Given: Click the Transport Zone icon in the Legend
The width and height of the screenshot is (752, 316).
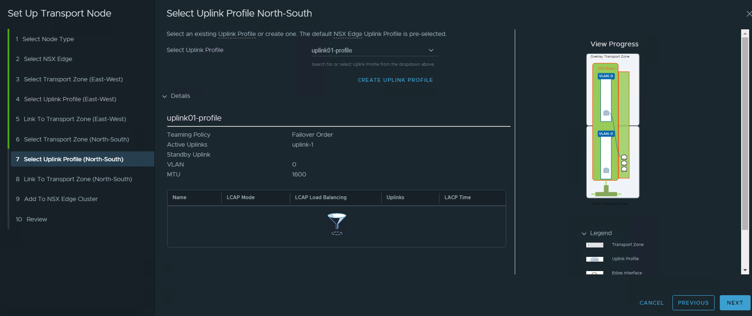Looking at the screenshot, I should [595, 245].
